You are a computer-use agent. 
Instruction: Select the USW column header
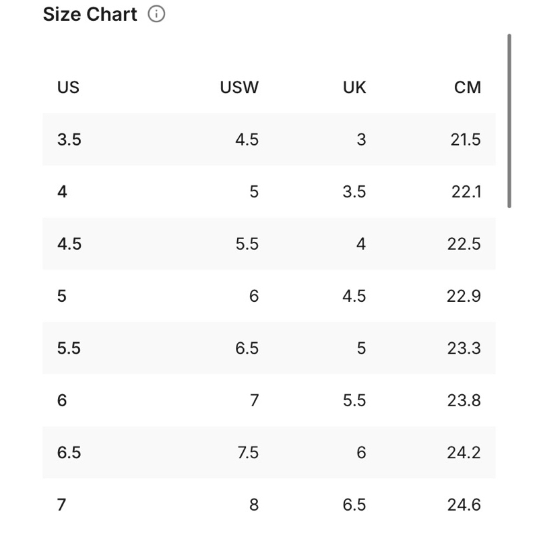point(239,88)
